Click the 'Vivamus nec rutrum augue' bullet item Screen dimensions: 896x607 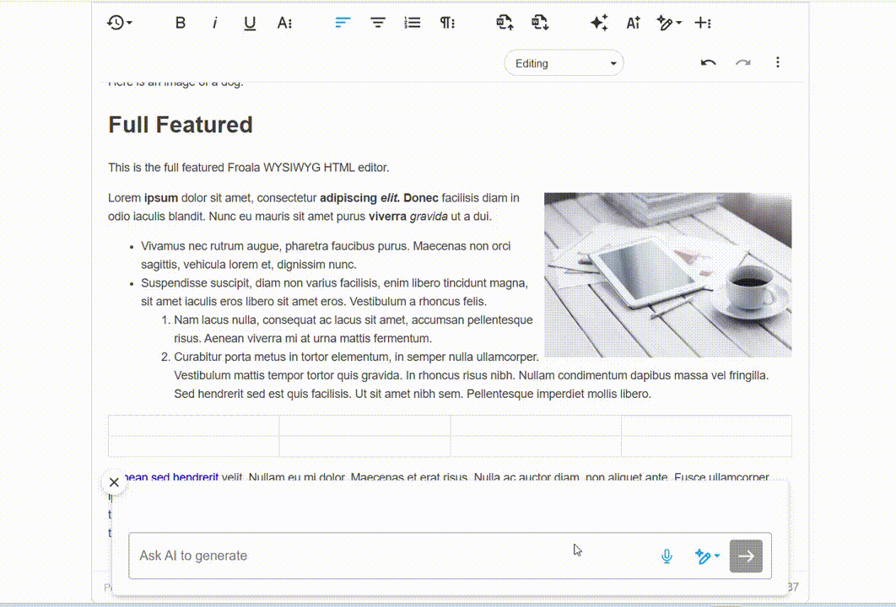coord(326,255)
